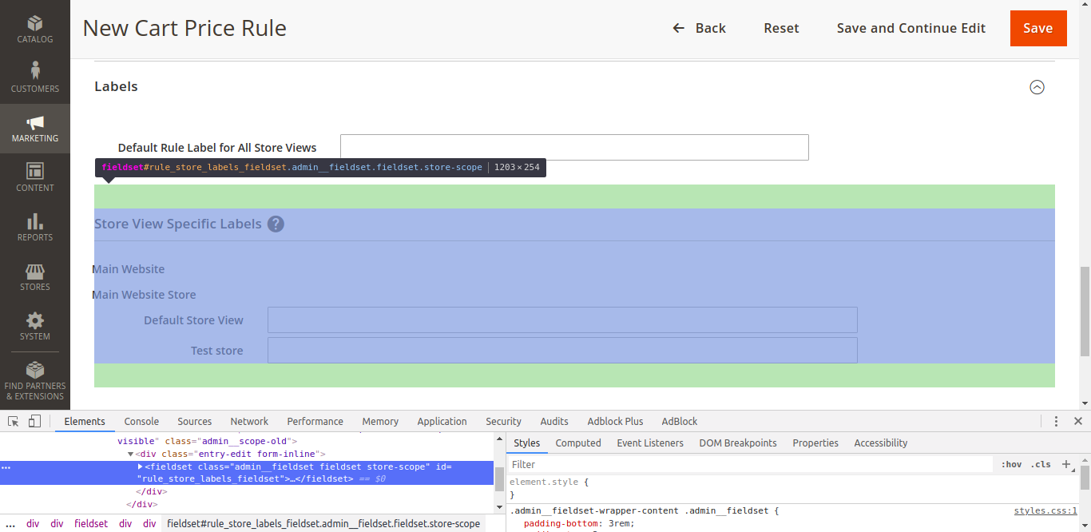The height and width of the screenshot is (532, 1091).
Task: Open the Security tab
Action: (x=503, y=421)
